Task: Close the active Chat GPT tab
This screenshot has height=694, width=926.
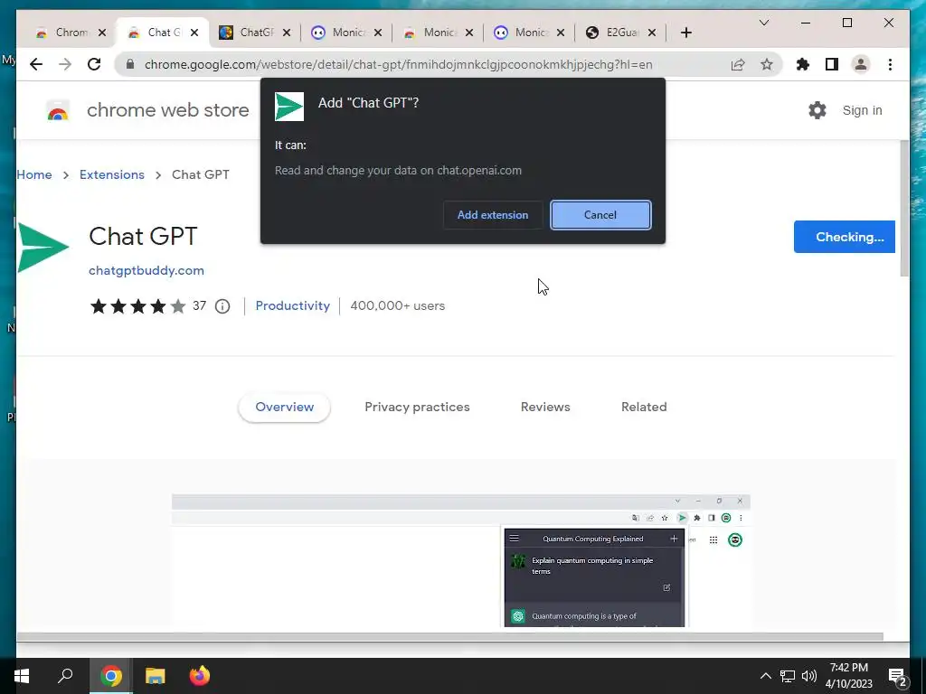Action: pyautogui.click(x=194, y=33)
